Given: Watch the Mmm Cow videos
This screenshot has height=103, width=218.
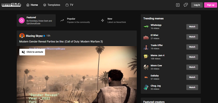Looking at the screenshot, I should (x=192, y=67).
